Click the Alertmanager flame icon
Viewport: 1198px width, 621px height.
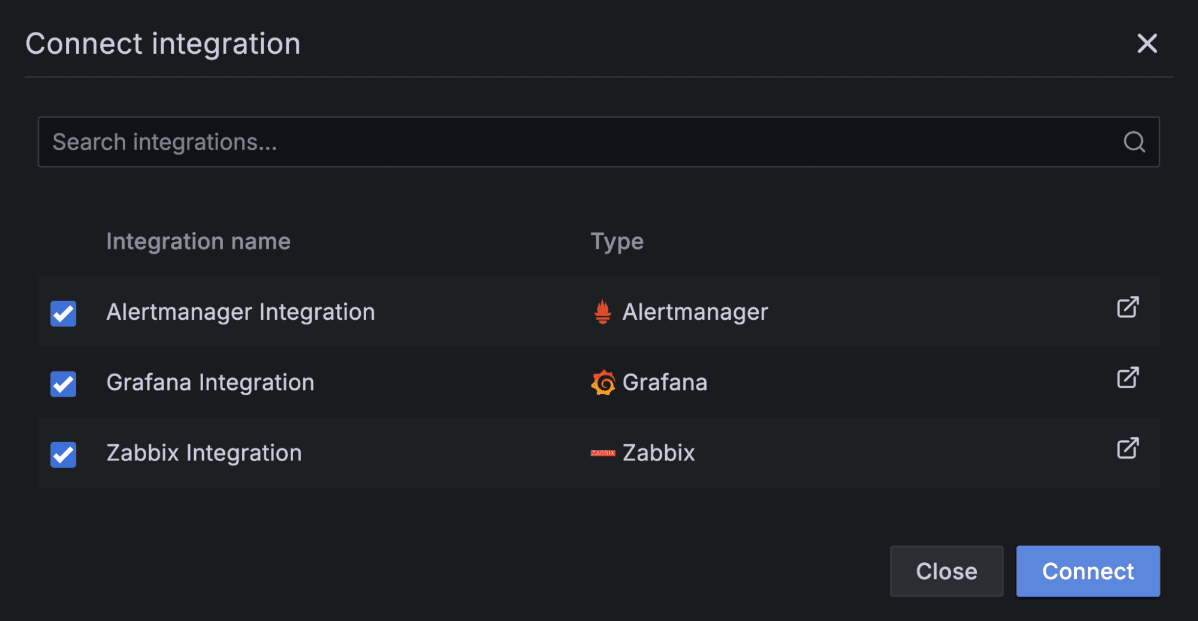click(602, 311)
